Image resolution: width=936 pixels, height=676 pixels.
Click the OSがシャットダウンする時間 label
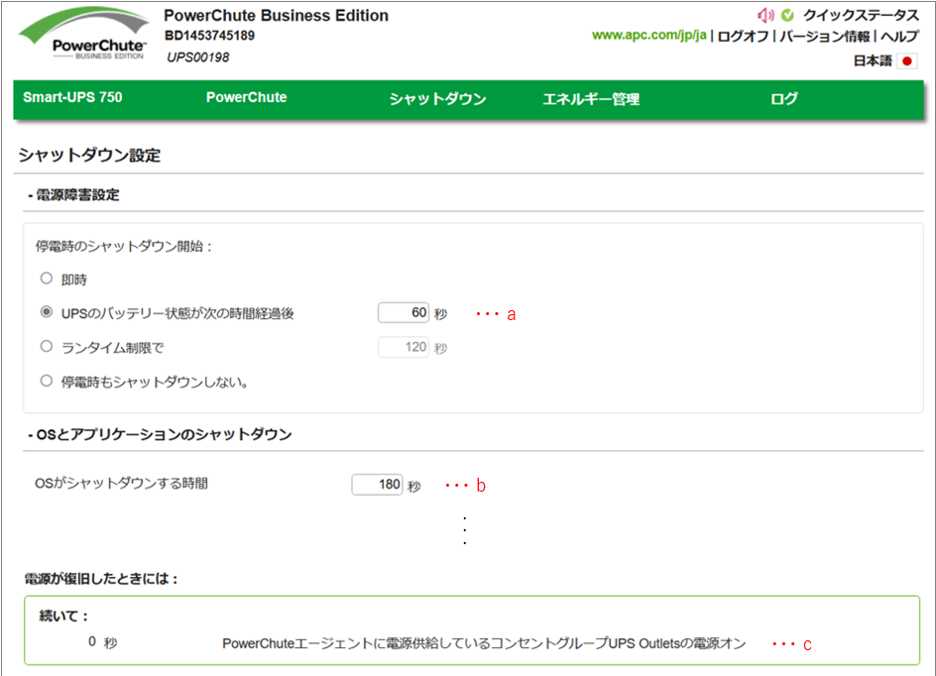point(121,484)
